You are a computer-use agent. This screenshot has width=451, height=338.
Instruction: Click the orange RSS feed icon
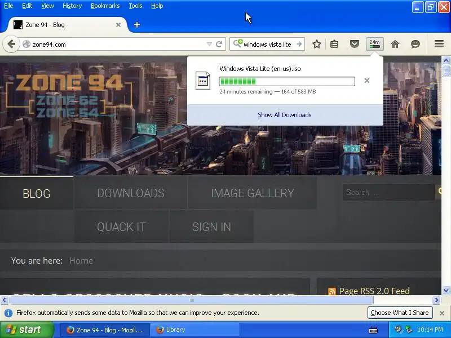(x=332, y=291)
